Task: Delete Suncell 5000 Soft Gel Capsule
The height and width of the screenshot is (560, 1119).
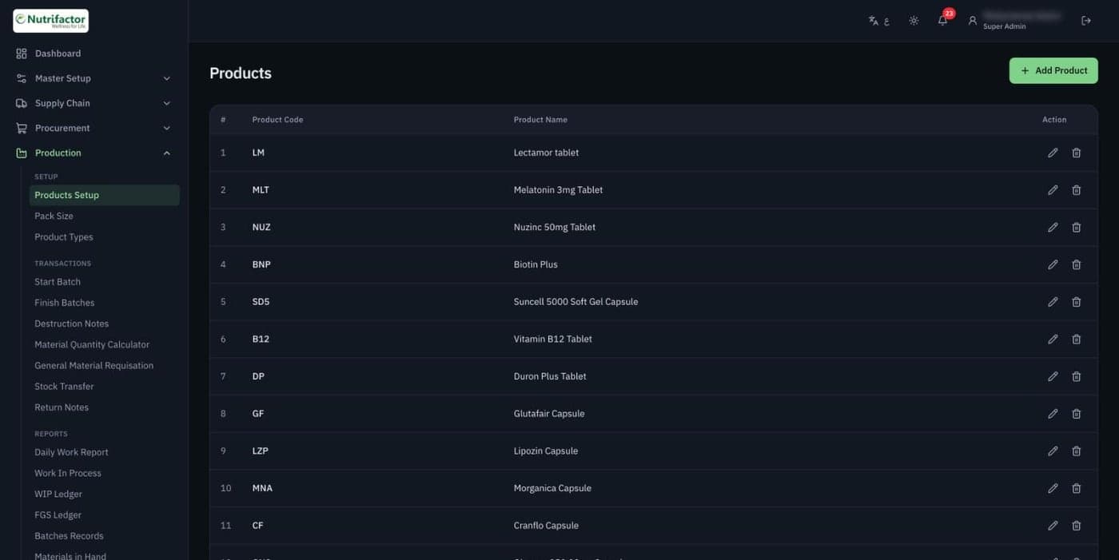Action: coord(1077,302)
